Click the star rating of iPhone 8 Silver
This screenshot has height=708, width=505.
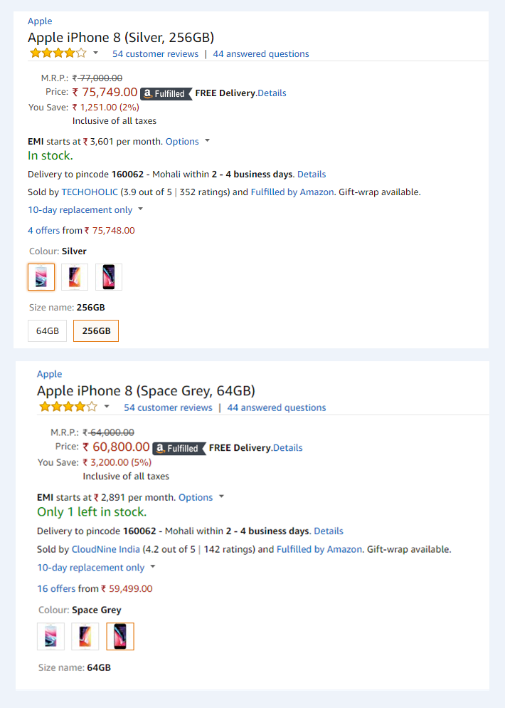coord(58,53)
